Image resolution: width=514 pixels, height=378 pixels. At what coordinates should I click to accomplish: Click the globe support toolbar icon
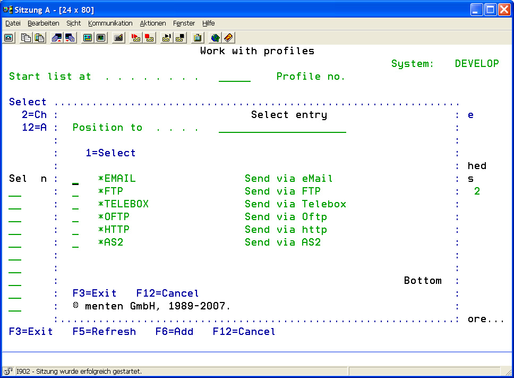click(215, 38)
